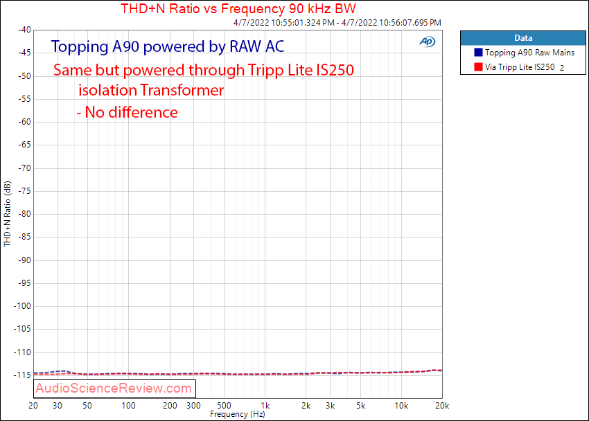Click the Data legend header
Image resolution: width=589 pixels, height=421 pixels.
coord(523,38)
